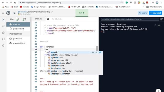164x92 pixels.
Task: Open console output in new window
Action: pyautogui.click(x=161, y=19)
